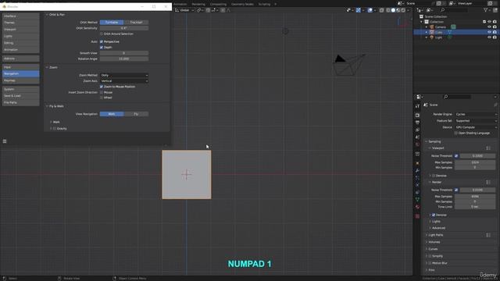Screen dimensions: 500x281
Task: Open Interface preferences tab
Action: click(x=21, y=16)
